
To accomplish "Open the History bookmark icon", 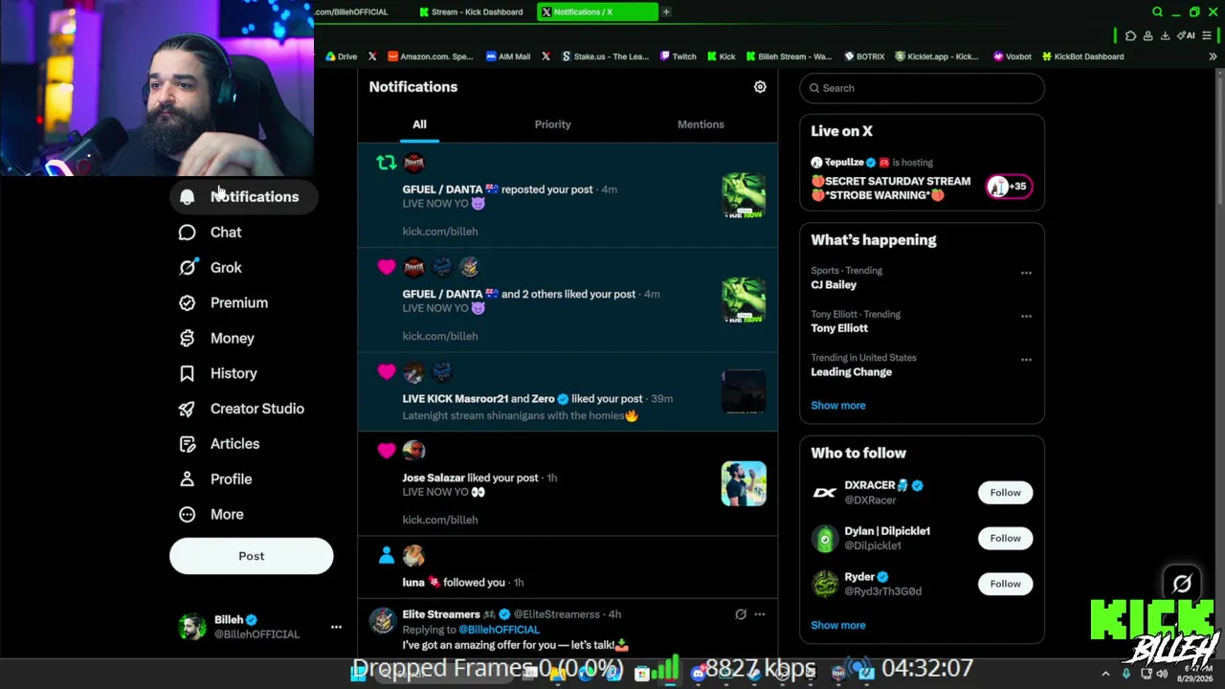I will point(188,373).
